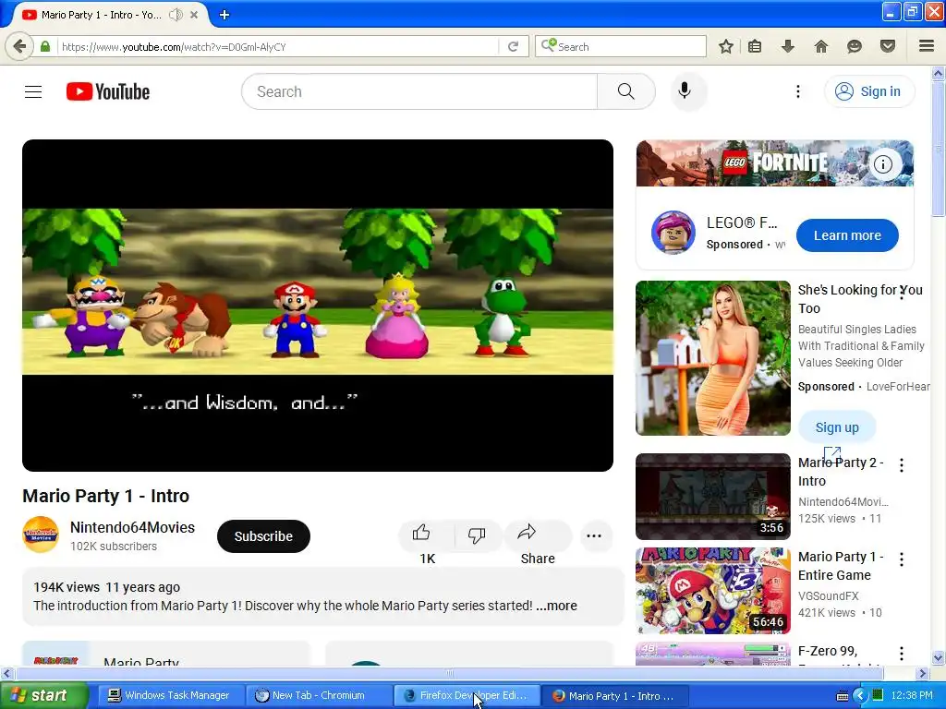Click horizontal scrollbar right arrow
This screenshot has height=709, width=946.
point(922,673)
